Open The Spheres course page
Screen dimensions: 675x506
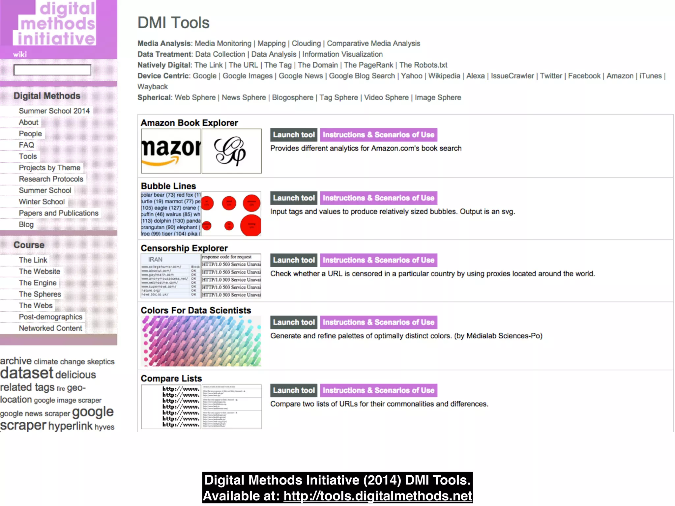coord(40,294)
